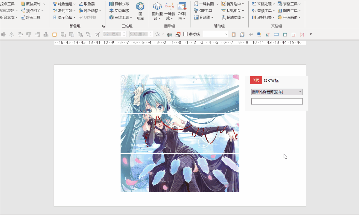Click the selection pane cursor icon
The width and height of the screenshot is (359, 215).
[x=178, y=34]
